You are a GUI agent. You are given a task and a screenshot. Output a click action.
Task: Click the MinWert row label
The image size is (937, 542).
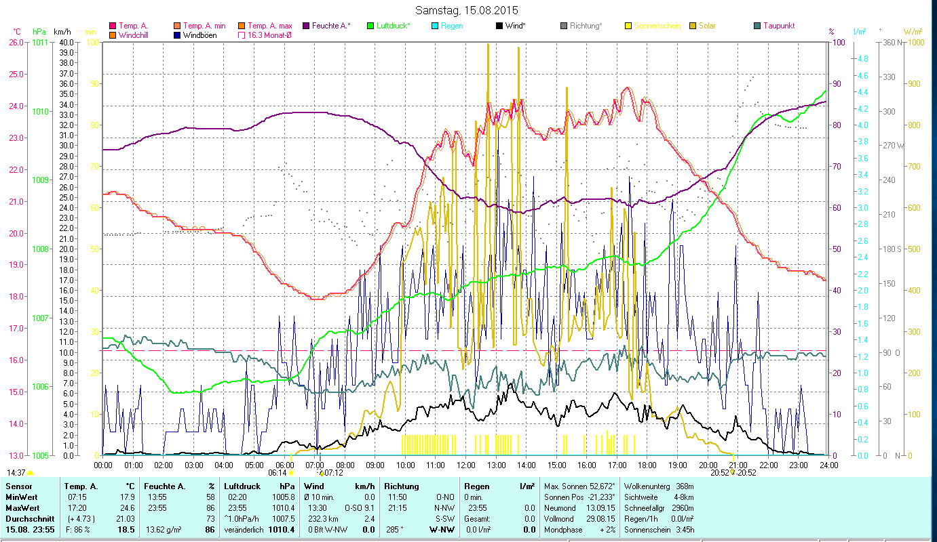(22, 497)
